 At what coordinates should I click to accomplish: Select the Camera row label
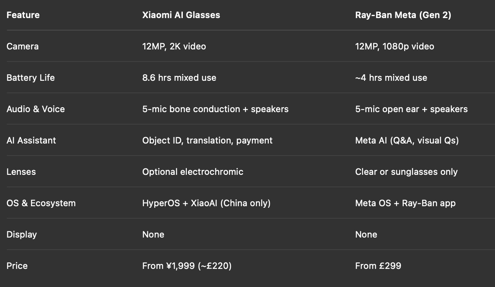coord(22,47)
